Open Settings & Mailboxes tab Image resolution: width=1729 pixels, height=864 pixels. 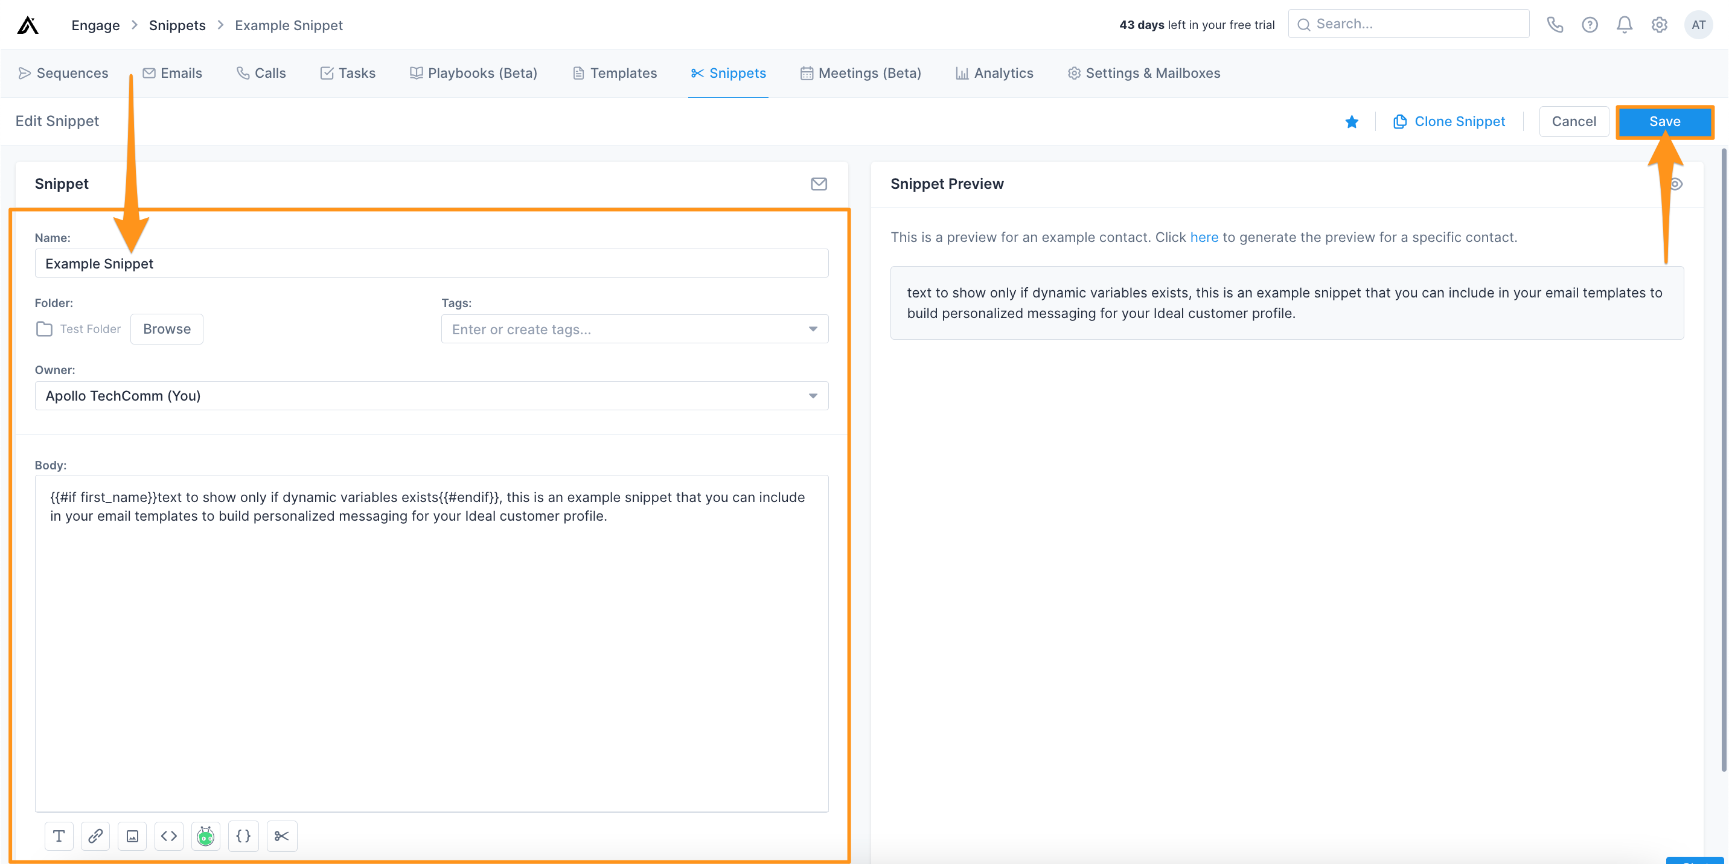[1144, 73]
